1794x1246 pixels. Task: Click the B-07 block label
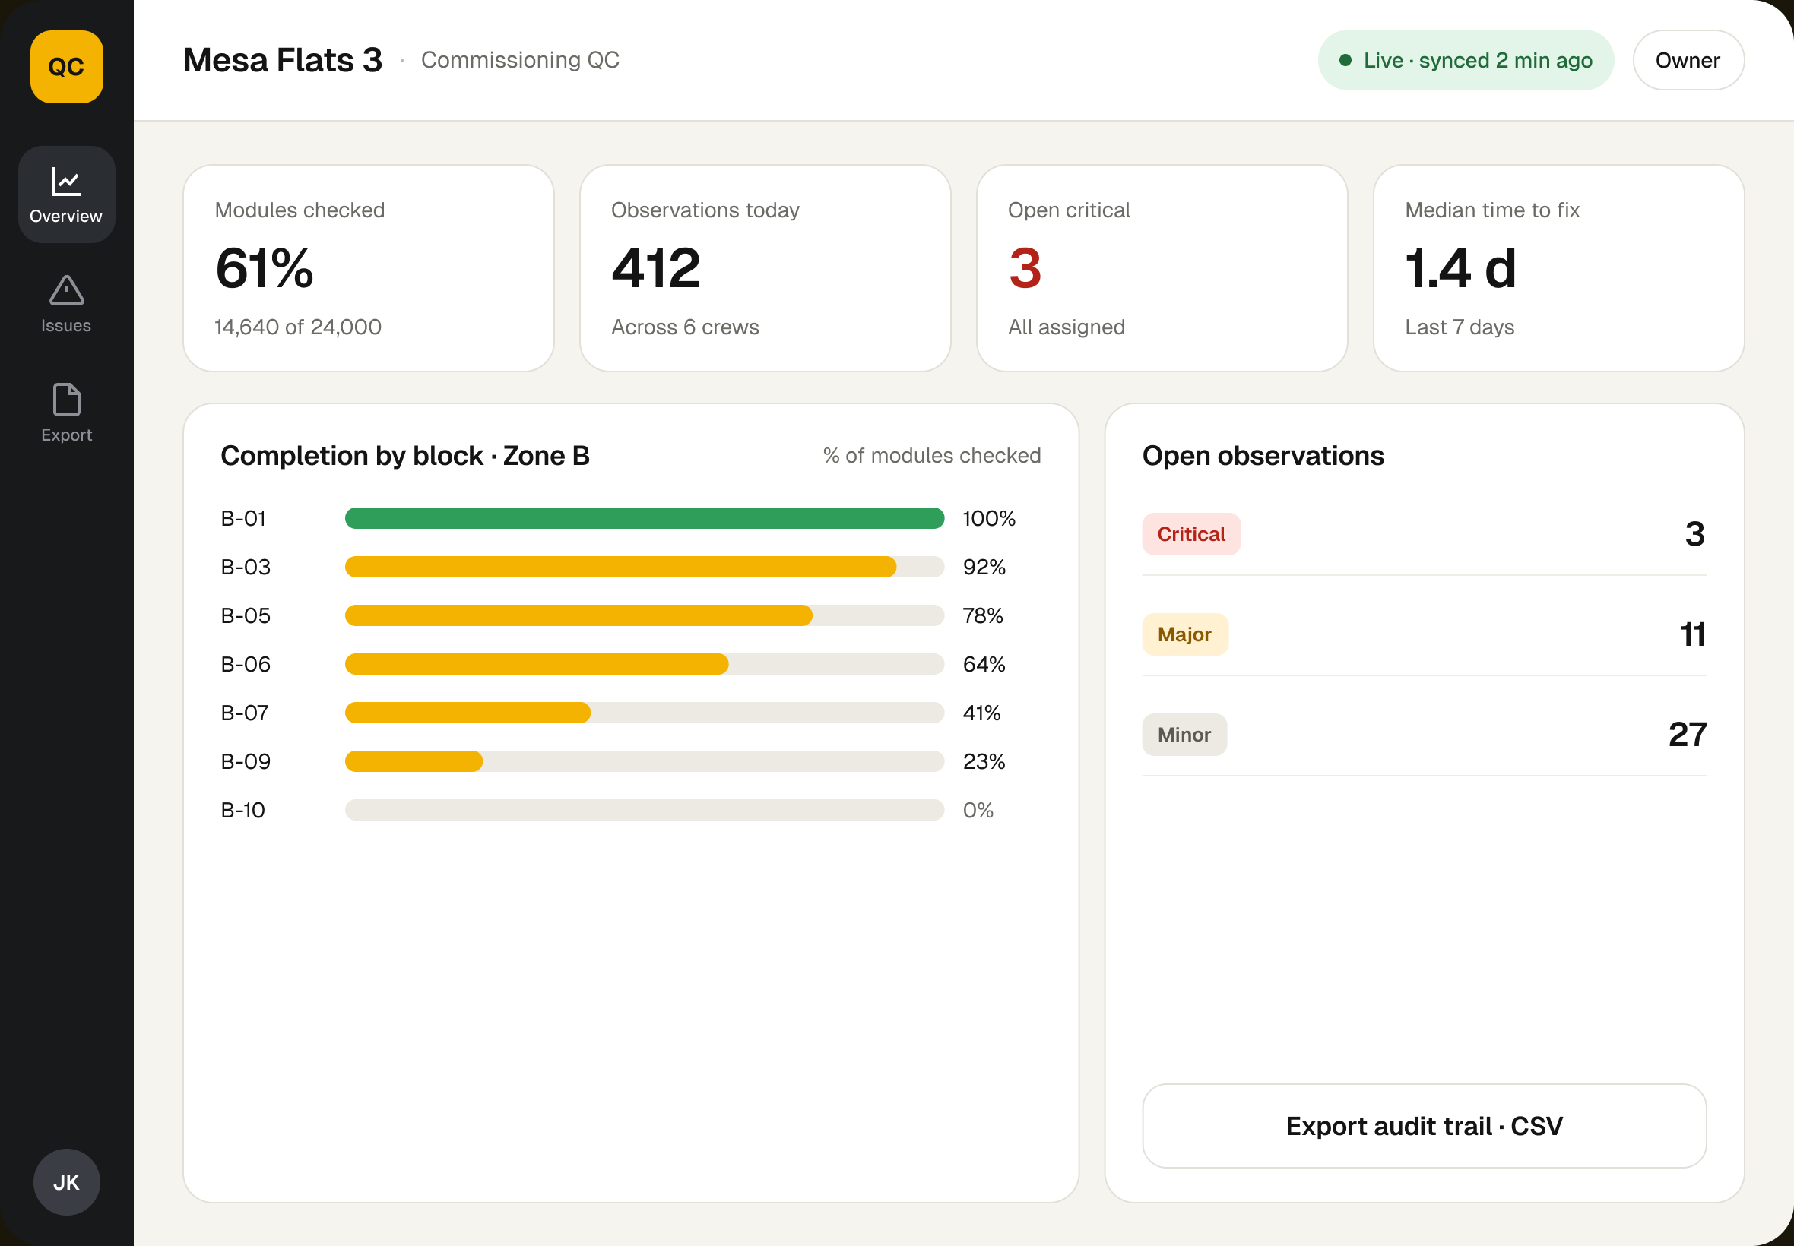pos(245,713)
